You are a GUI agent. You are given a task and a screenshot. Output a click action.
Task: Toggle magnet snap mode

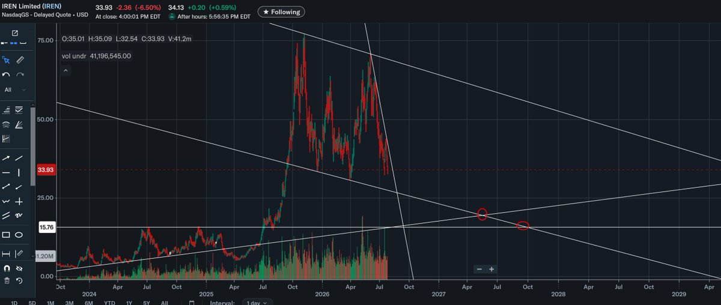click(7, 268)
